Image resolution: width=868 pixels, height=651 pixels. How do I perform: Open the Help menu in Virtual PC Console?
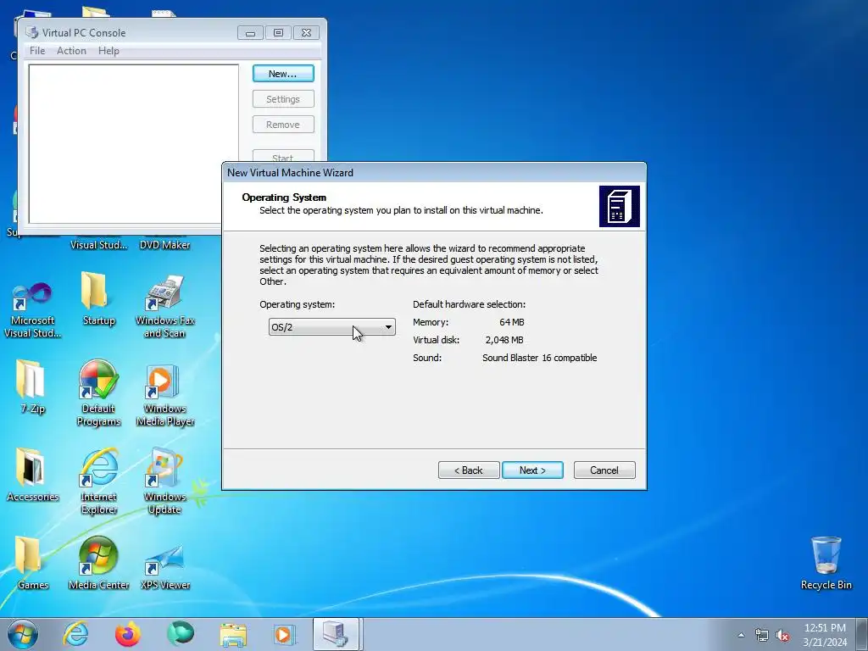[x=108, y=50]
